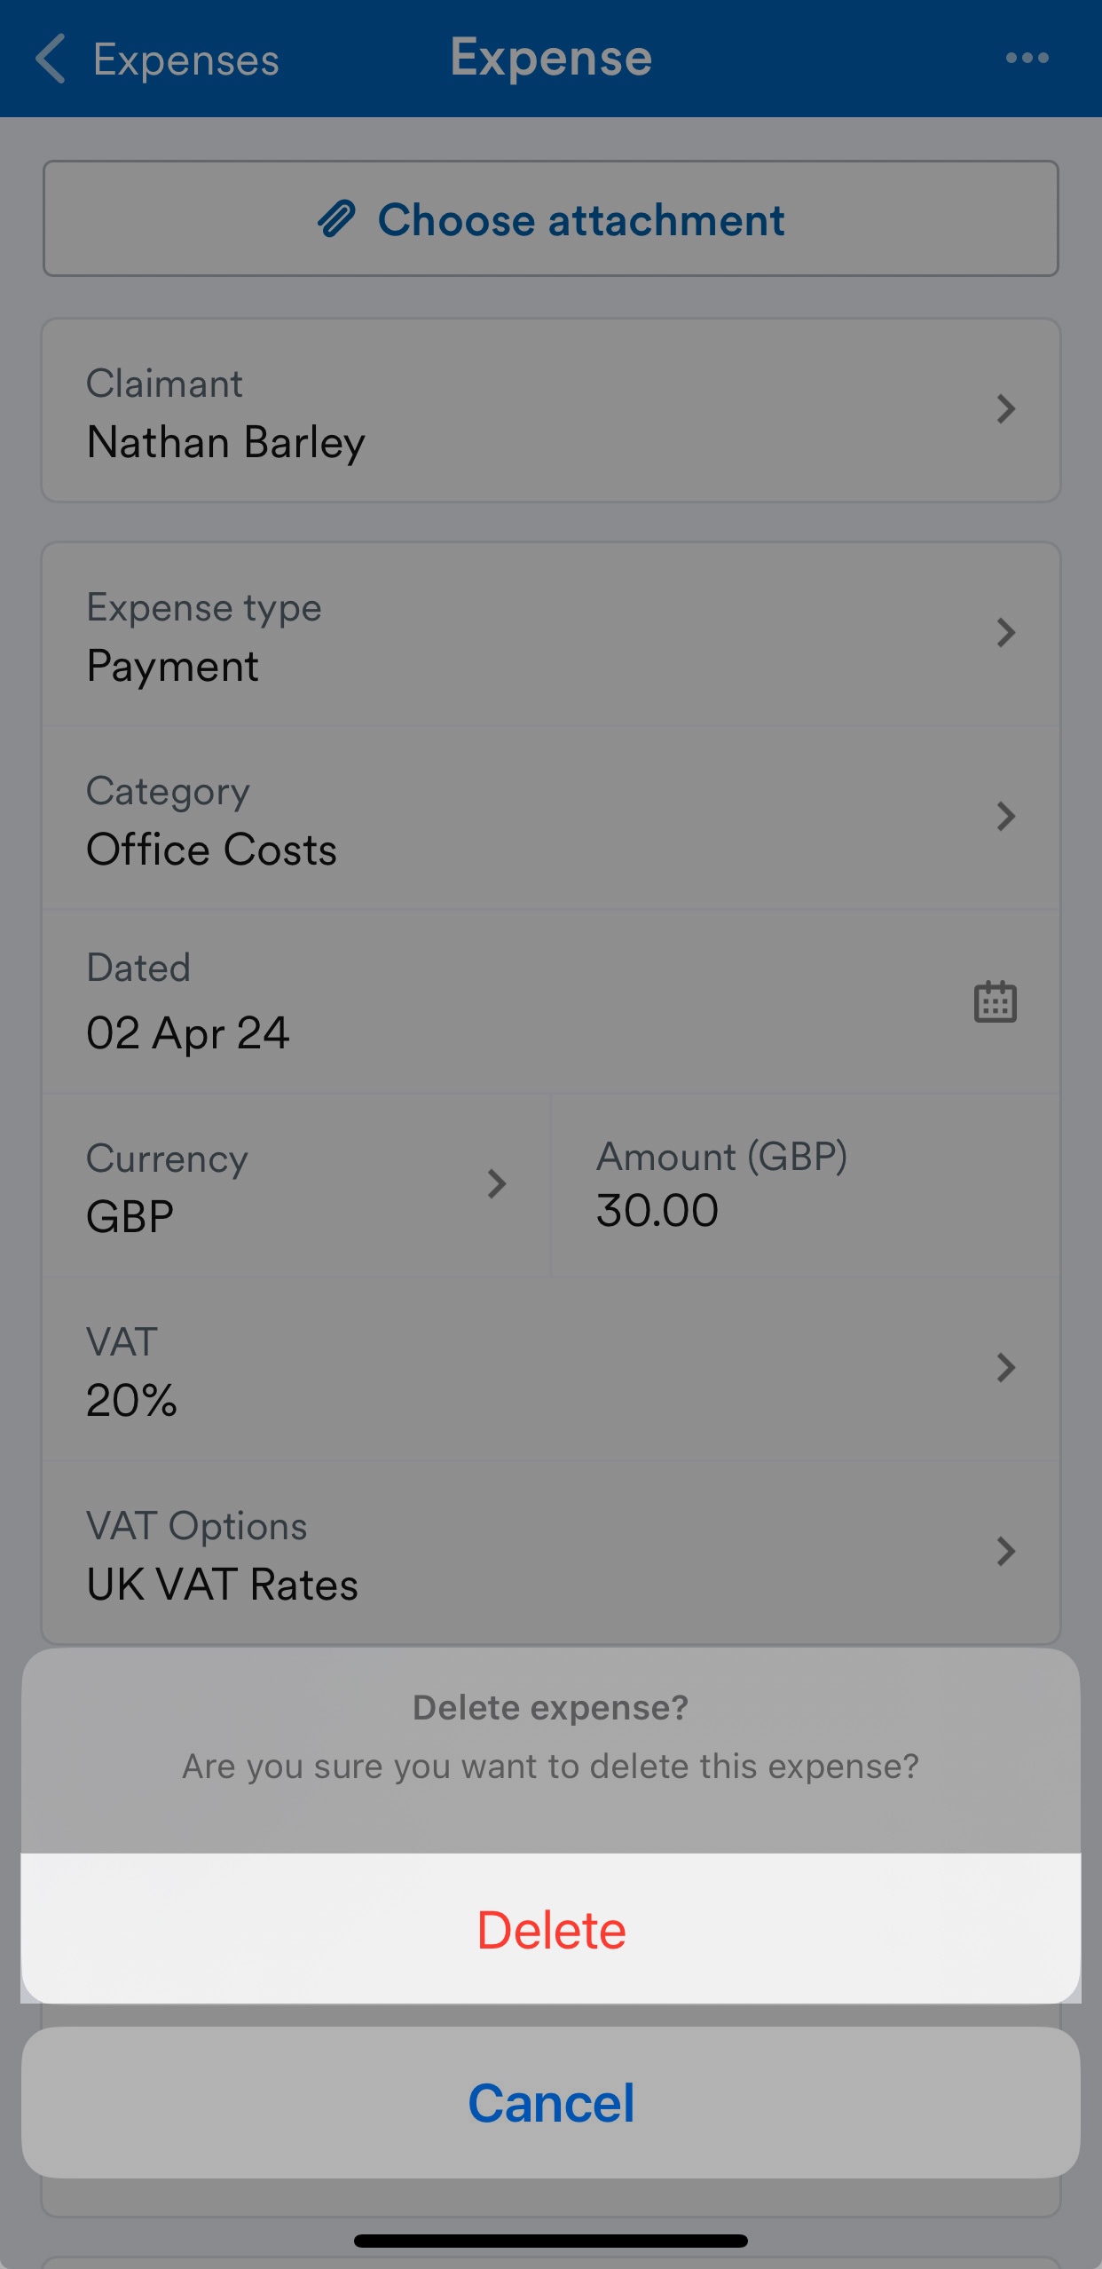Dismiss the dialog with Cancel

(551, 2102)
